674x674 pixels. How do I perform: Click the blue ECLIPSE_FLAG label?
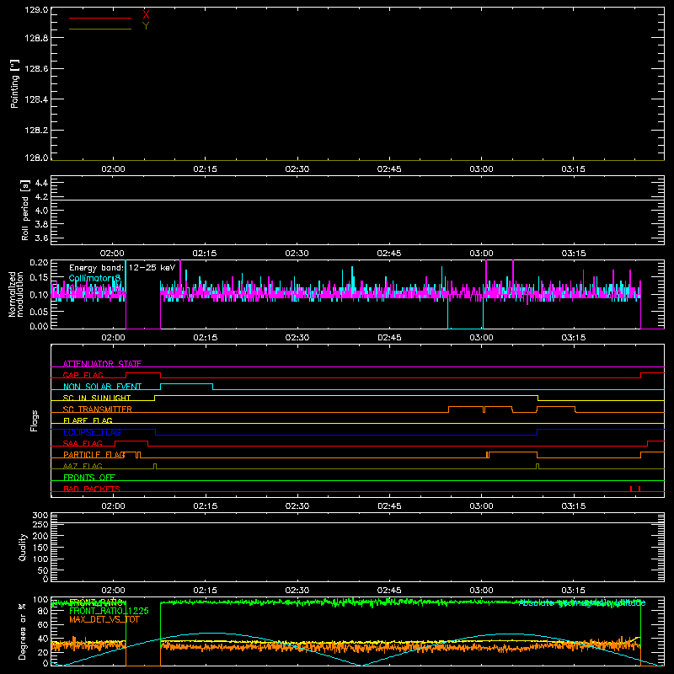[x=92, y=432]
